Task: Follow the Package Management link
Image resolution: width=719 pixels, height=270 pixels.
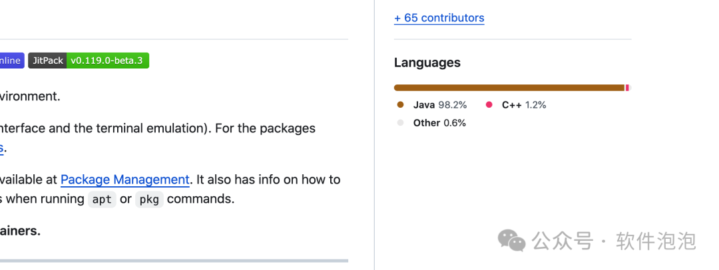Action: pos(124,180)
